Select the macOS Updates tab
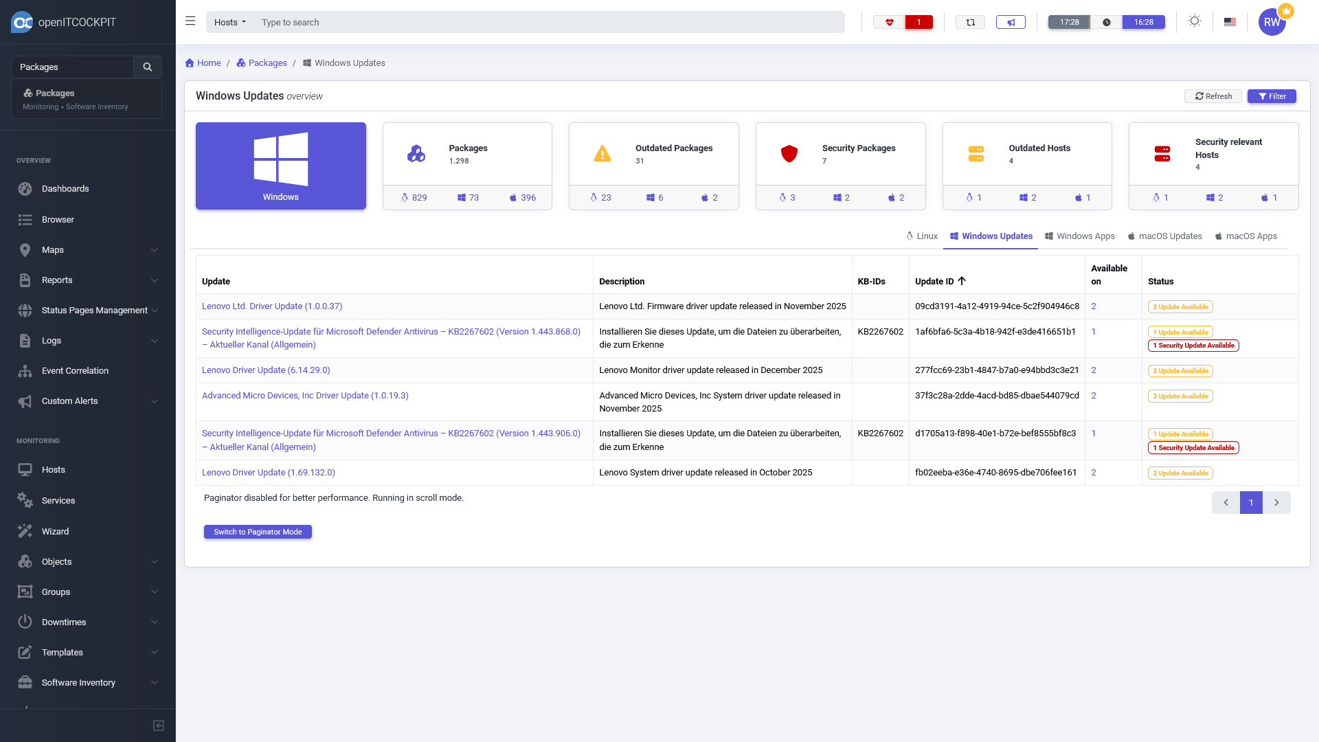This screenshot has height=742, width=1319. (x=1164, y=236)
